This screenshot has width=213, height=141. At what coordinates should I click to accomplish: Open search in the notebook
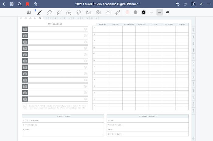click(19, 4)
